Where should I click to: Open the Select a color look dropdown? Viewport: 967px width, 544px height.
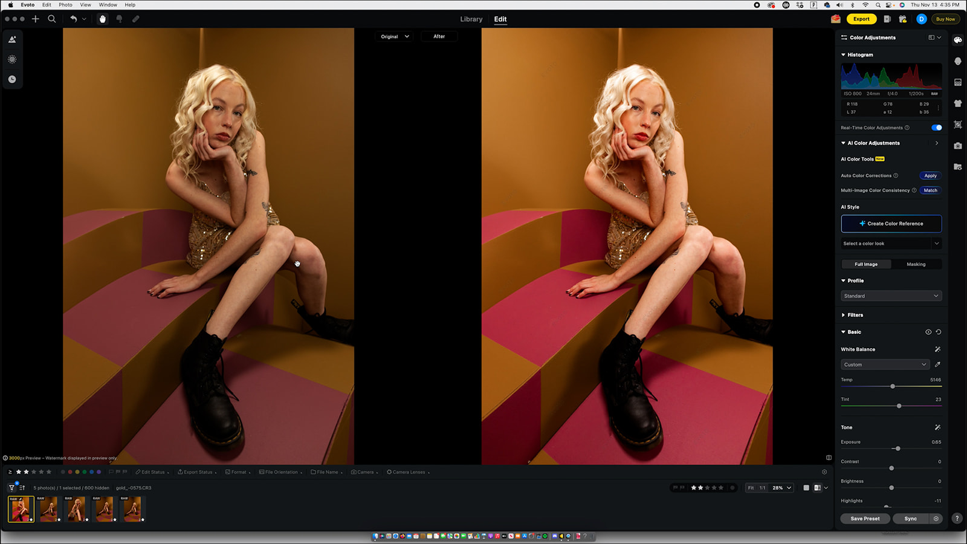tap(891, 243)
